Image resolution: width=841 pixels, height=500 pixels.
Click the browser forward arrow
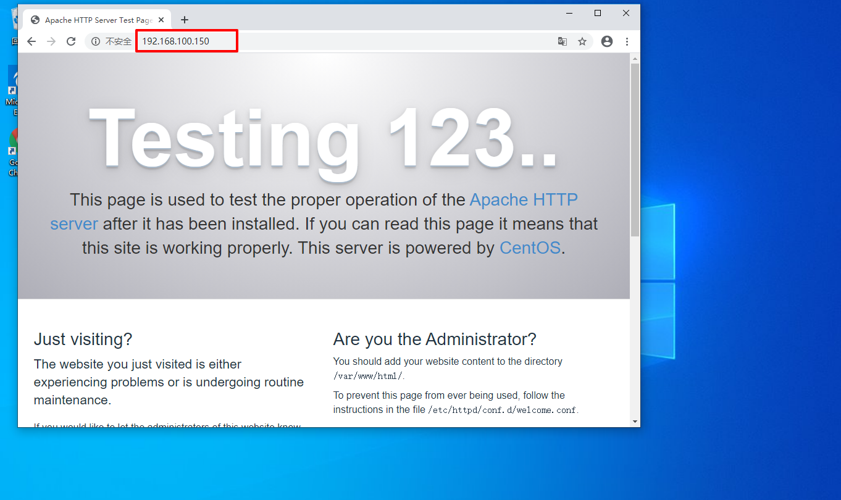[x=51, y=41]
